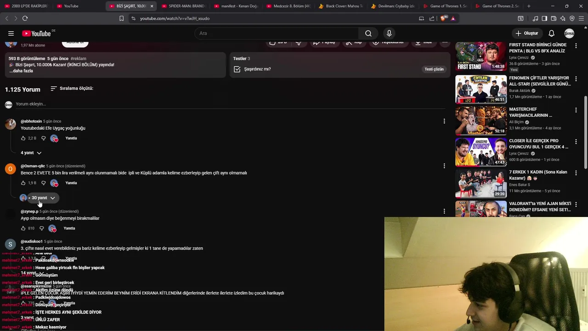Toggle dislike on @zynep.p comment

42,228
